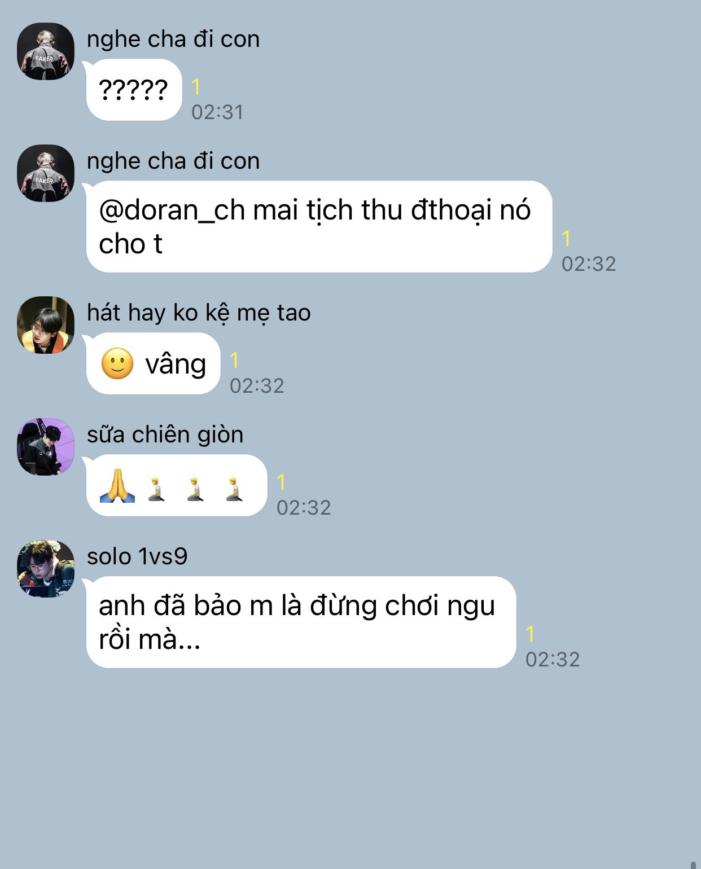Open avatar beside the "?????" message
Image resolution: width=701 pixels, height=869 pixels.
click(46, 51)
